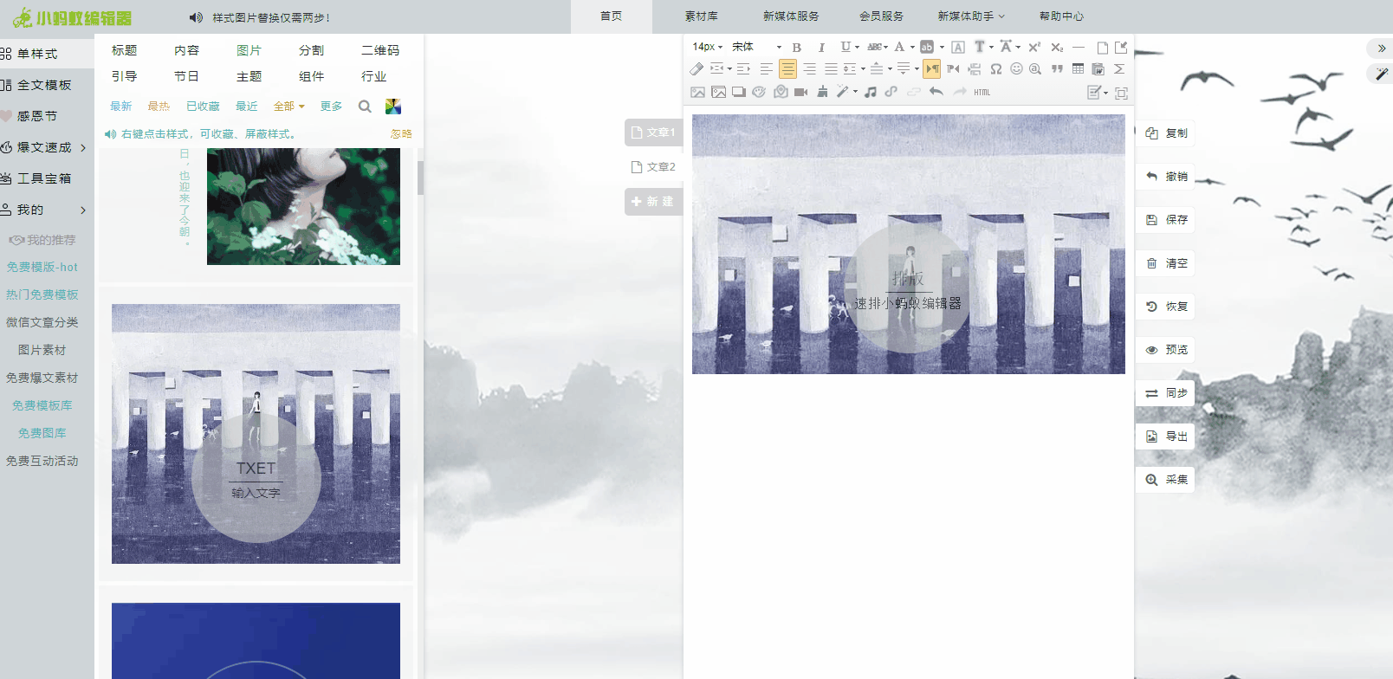The height and width of the screenshot is (679, 1393).
Task: Collapse right panel double-chevron
Action: point(1381,48)
